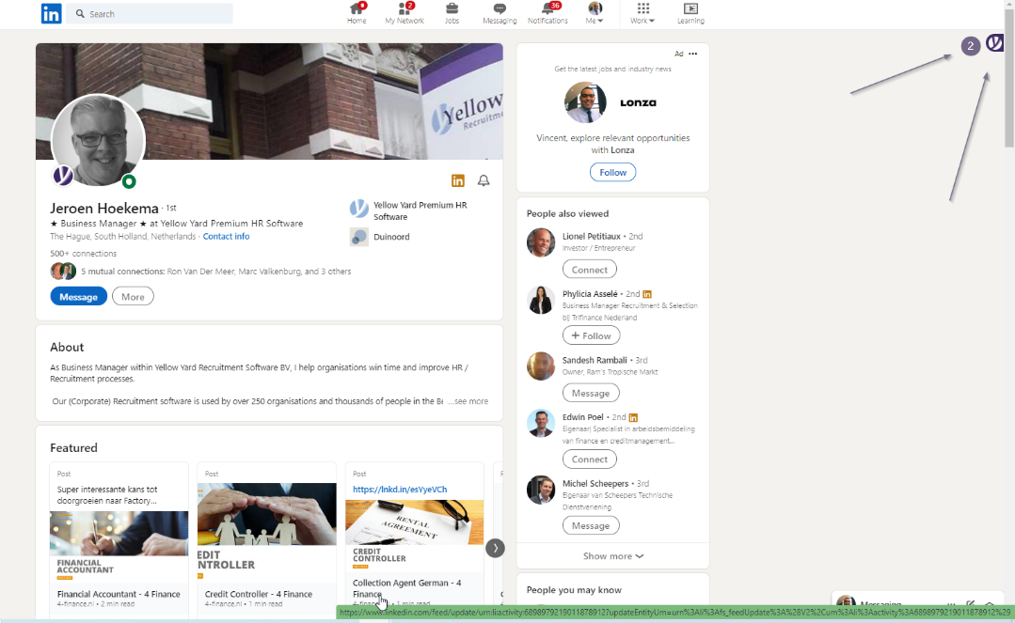This screenshot has height=623, width=1015.
Task: Go to the Jobs briefcase icon
Action: point(452,13)
